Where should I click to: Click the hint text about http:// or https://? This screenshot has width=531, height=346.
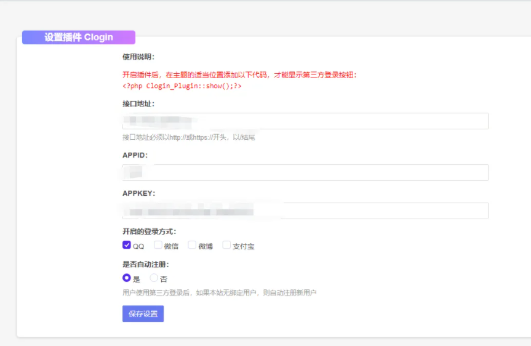(188, 137)
